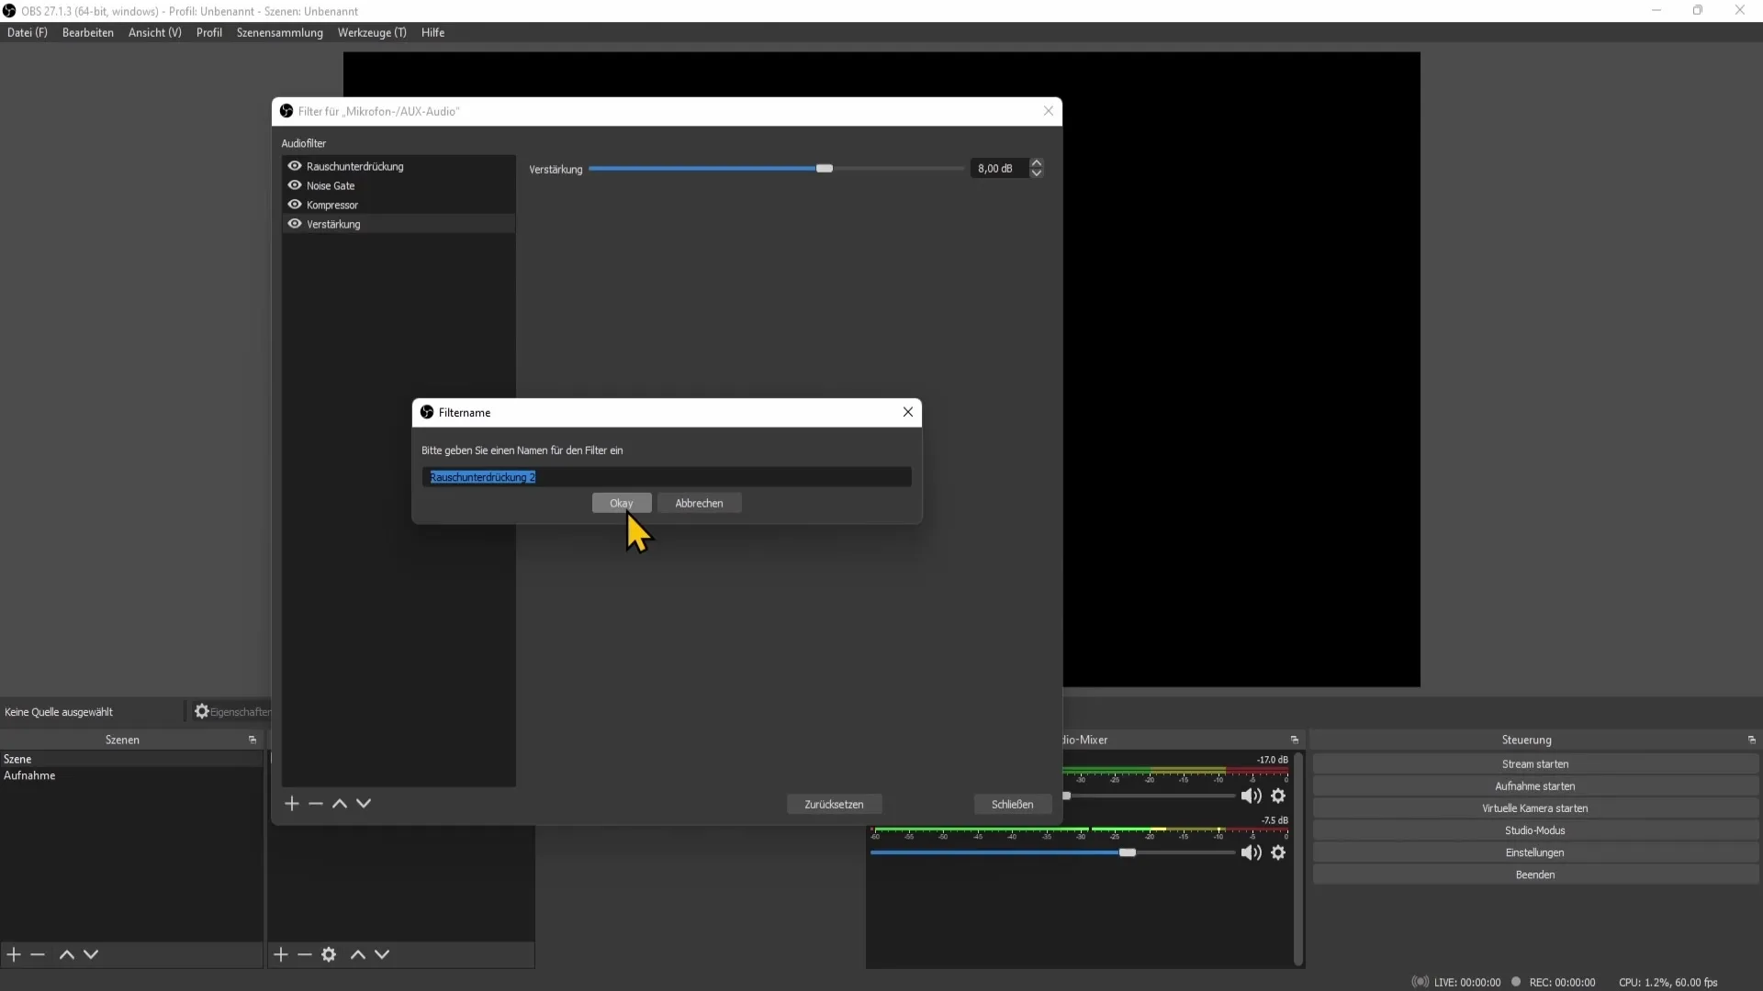Click the LIVE status indicator icon

[x=1420, y=982]
